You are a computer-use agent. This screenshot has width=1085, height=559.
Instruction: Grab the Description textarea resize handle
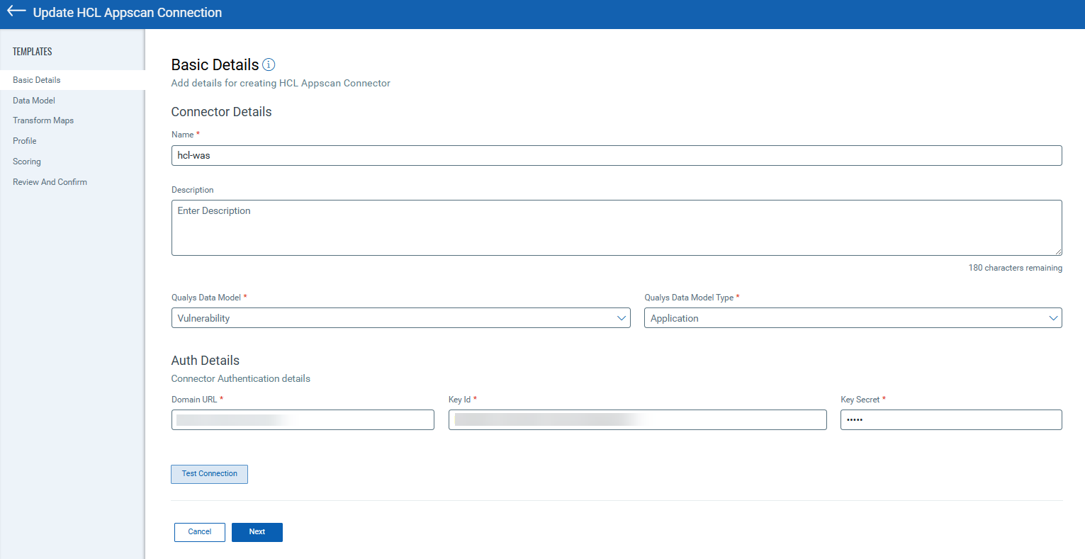pos(1058,252)
